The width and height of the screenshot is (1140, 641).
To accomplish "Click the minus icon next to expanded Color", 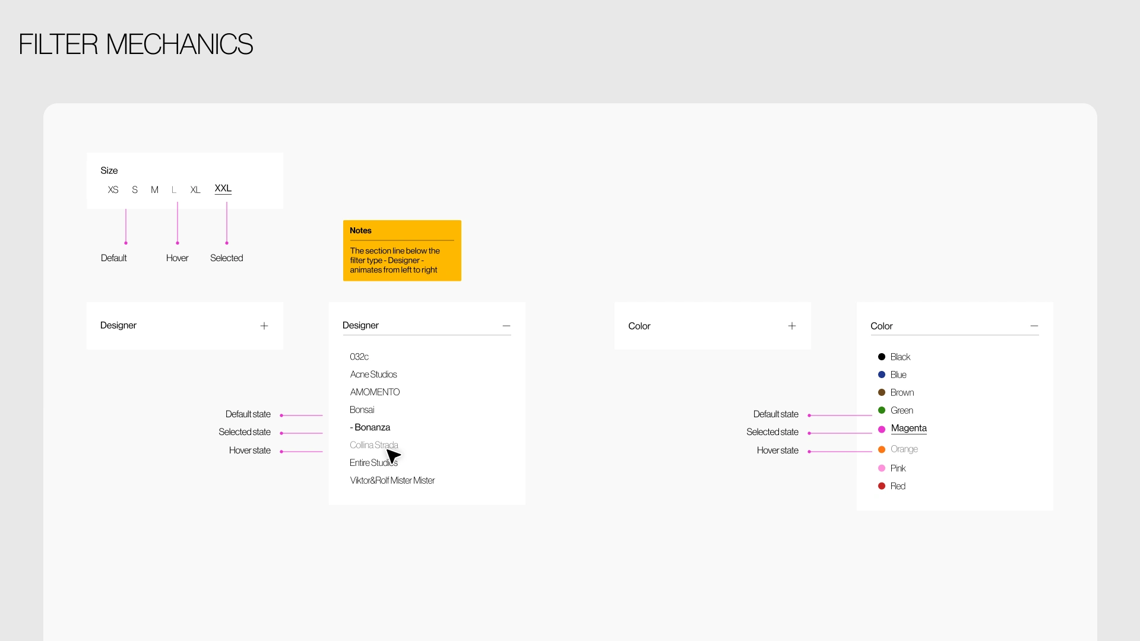I will 1034,326.
